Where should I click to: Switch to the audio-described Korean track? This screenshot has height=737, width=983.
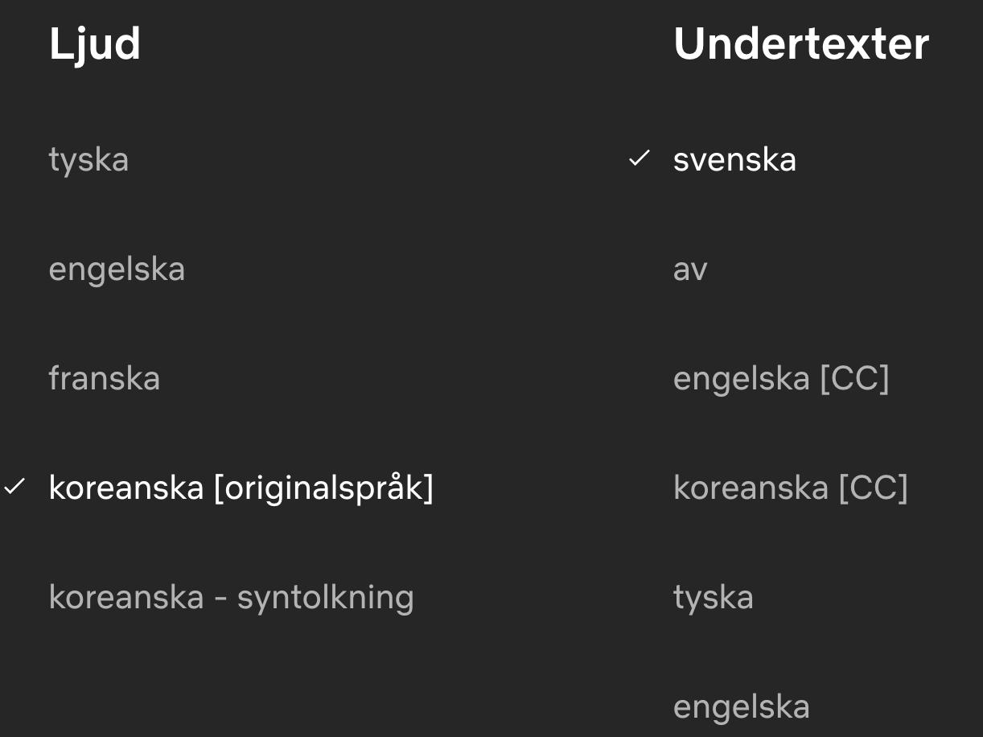(231, 597)
